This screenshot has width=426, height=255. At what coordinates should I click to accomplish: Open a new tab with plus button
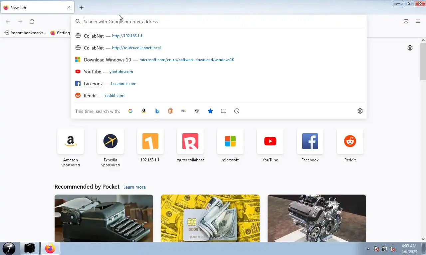click(81, 7)
